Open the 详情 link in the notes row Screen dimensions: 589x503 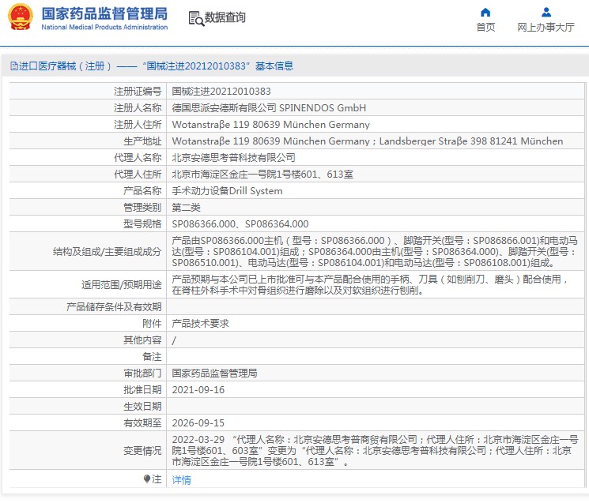click(x=181, y=479)
